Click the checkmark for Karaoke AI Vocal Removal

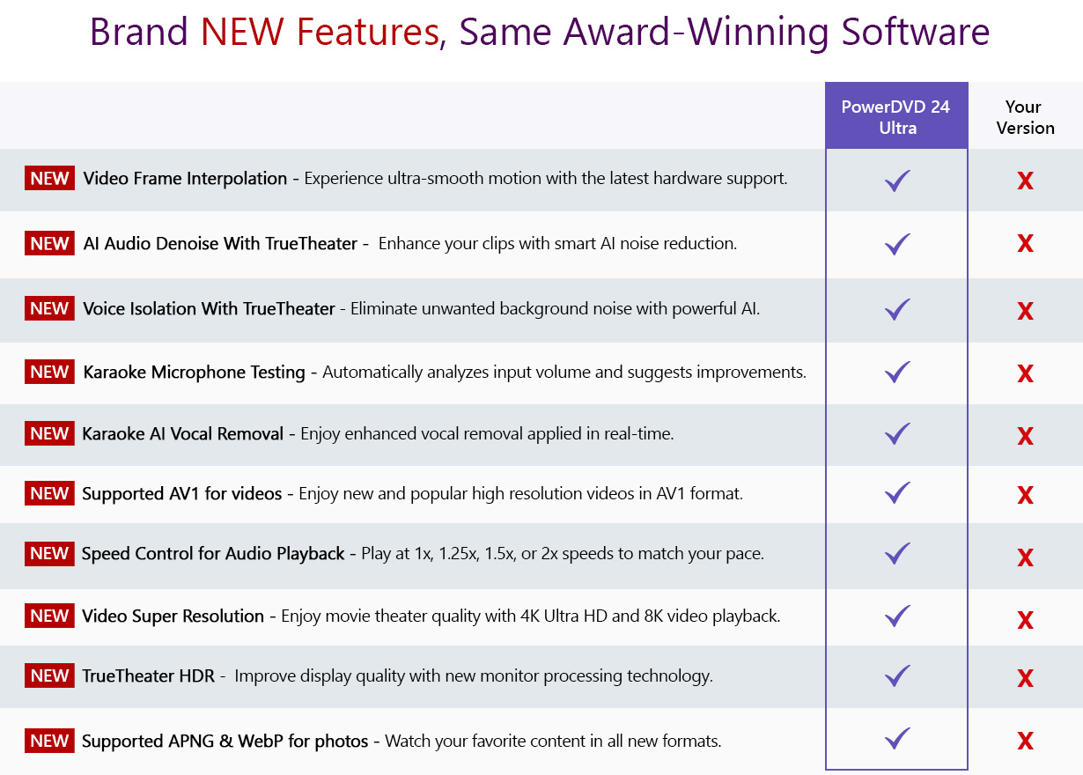point(897,433)
